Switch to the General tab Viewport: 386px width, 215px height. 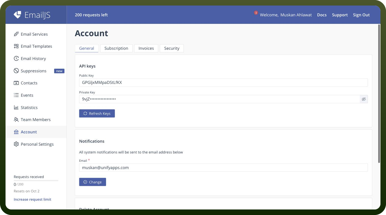(x=87, y=48)
